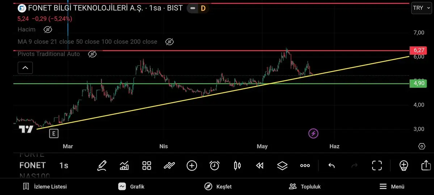
Task: Tap the MA 9 close 21 close label
Action: click(x=88, y=42)
